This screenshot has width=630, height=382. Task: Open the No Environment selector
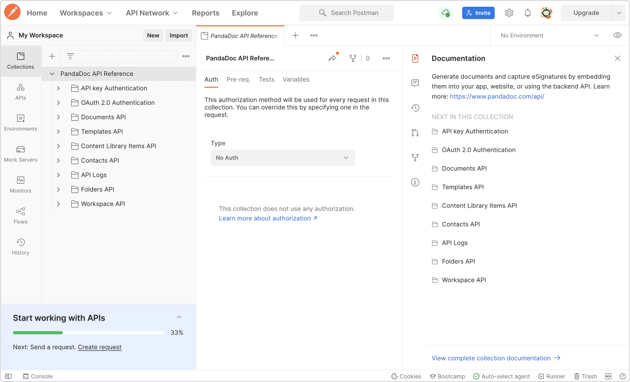tap(550, 36)
